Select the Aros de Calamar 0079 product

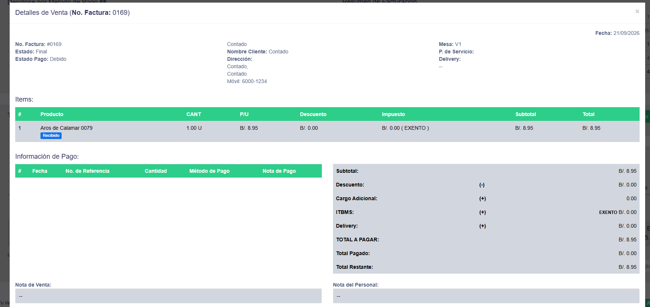click(x=66, y=128)
